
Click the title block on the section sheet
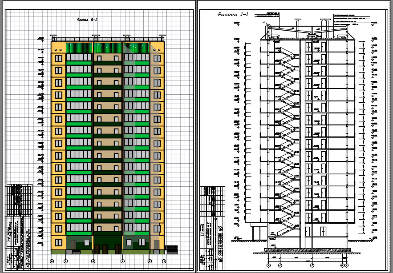pos(213,228)
